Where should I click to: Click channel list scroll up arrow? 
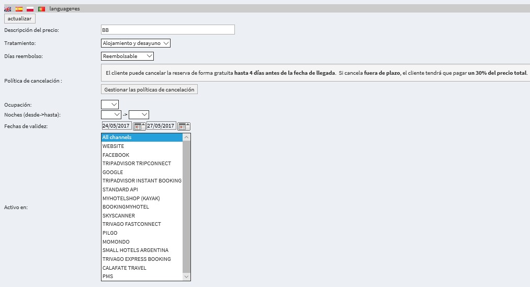186,137
